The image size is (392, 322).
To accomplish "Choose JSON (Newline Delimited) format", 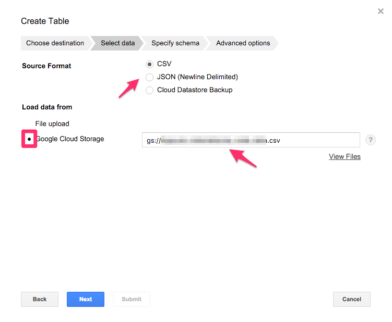I will tap(150, 77).
